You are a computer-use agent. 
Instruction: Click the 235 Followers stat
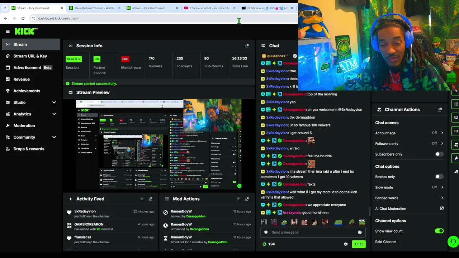184,62
